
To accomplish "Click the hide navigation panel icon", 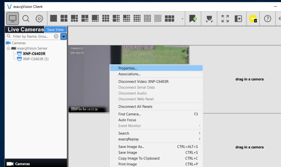I will (x=238, y=19).
